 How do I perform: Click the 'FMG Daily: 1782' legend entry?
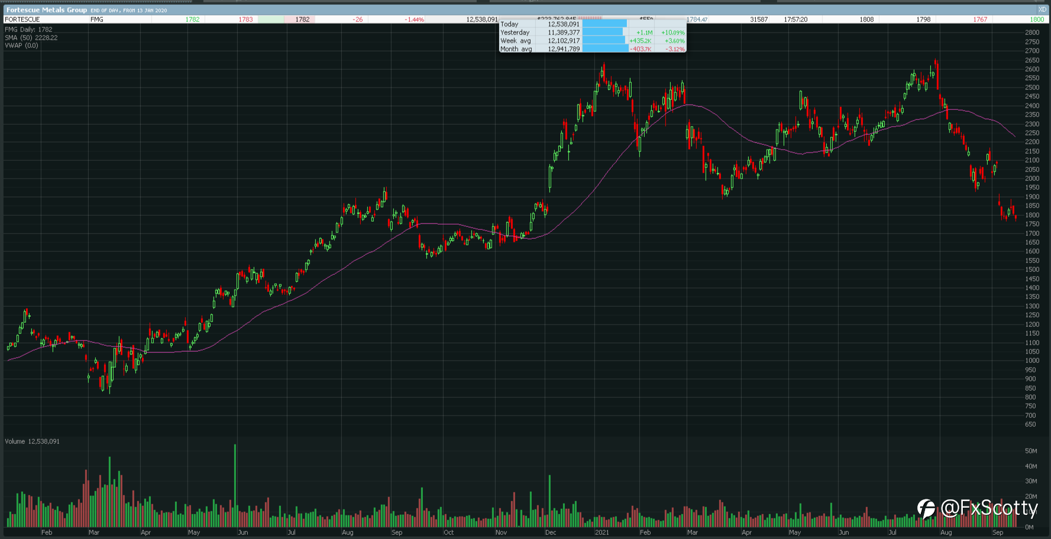(28, 29)
